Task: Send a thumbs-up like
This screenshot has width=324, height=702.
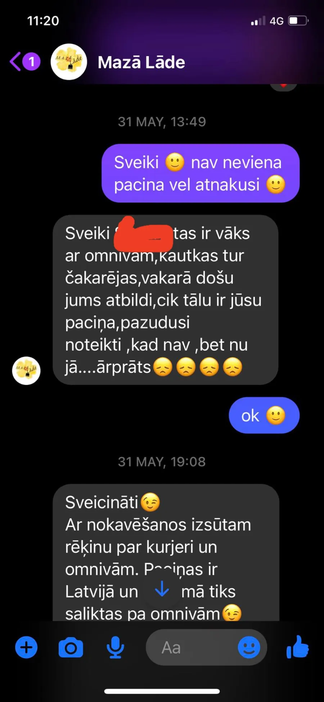Action: coord(297,647)
